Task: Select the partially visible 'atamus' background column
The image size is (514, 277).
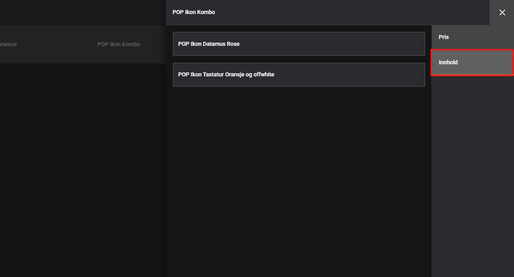Action: pos(8,44)
